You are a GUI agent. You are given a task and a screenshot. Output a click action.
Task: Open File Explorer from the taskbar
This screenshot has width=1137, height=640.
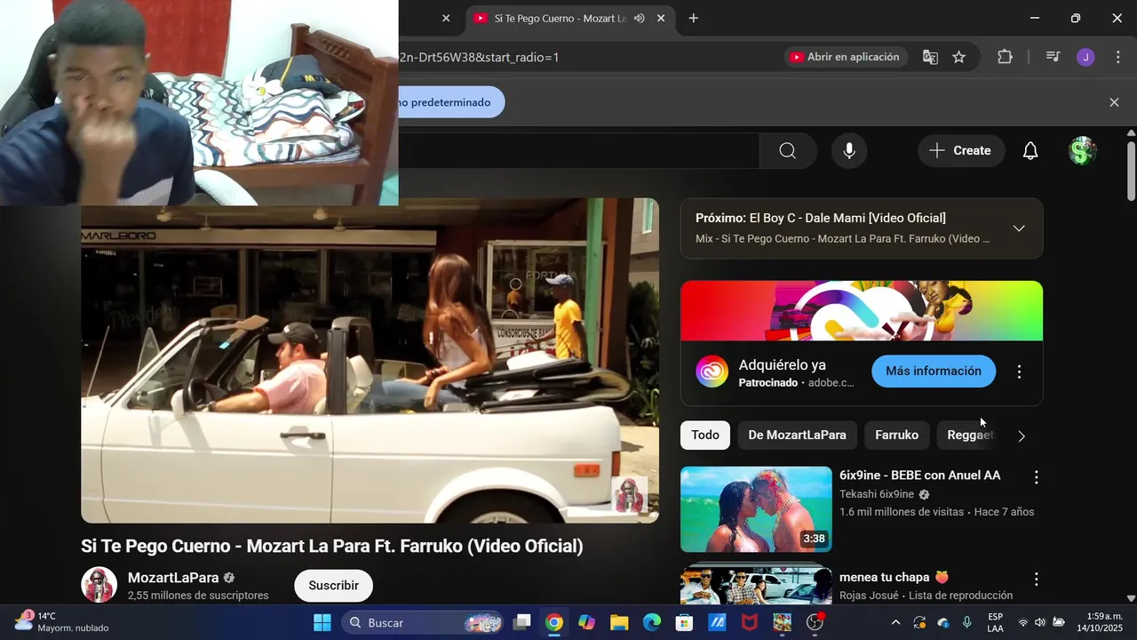tap(619, 622)
